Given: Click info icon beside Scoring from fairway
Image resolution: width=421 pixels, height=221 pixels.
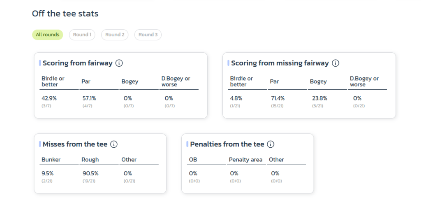Looking at the screenshot, I should coord(119,63).
